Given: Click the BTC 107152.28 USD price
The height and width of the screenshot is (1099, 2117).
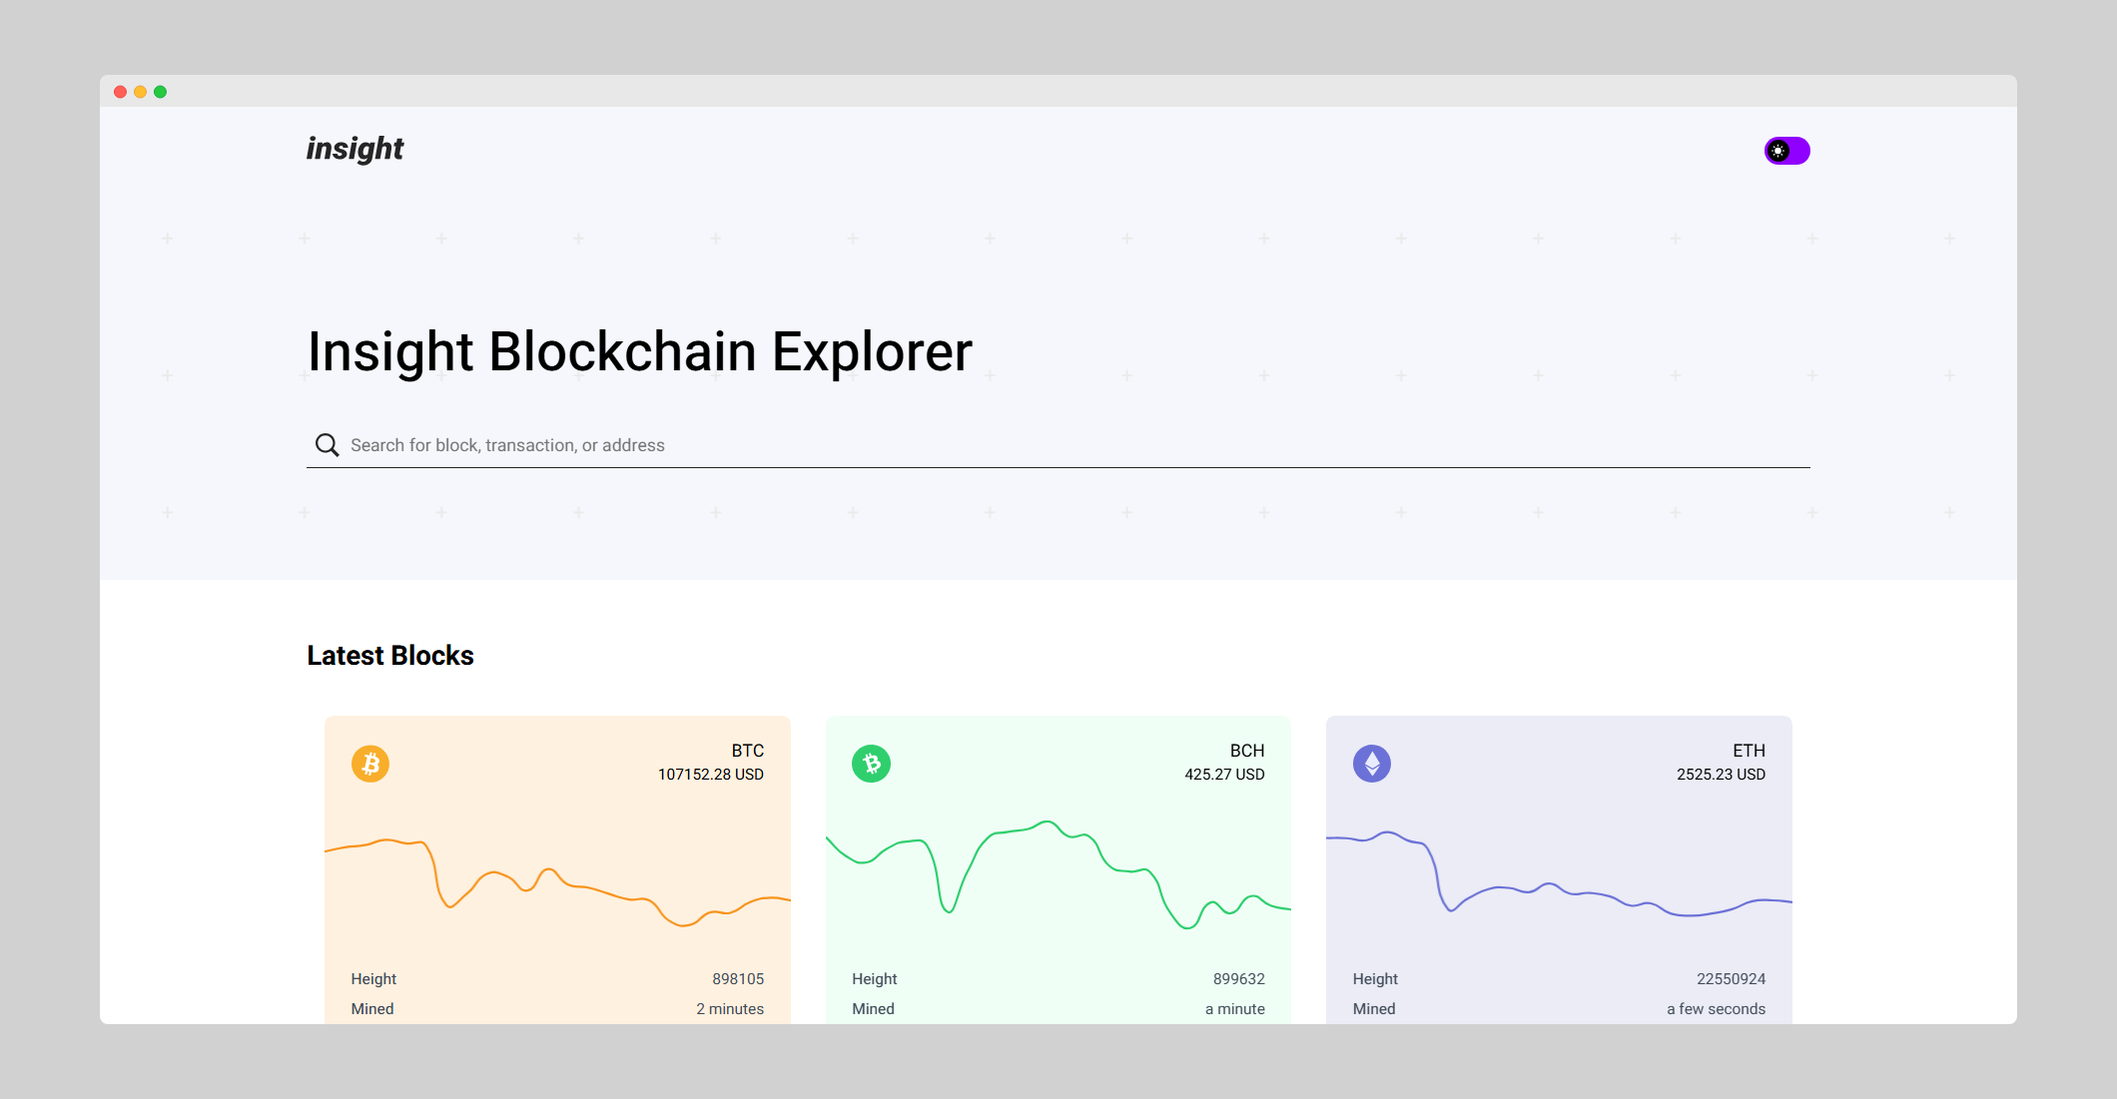Looking at the screenshot, I should coord(710,775).
